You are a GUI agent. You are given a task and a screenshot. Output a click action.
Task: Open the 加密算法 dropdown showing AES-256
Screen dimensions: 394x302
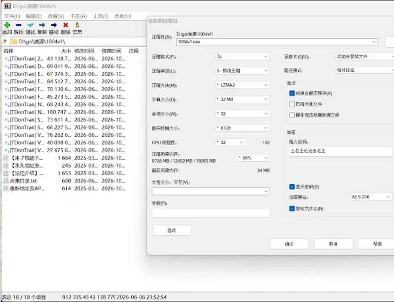(371, 197)
